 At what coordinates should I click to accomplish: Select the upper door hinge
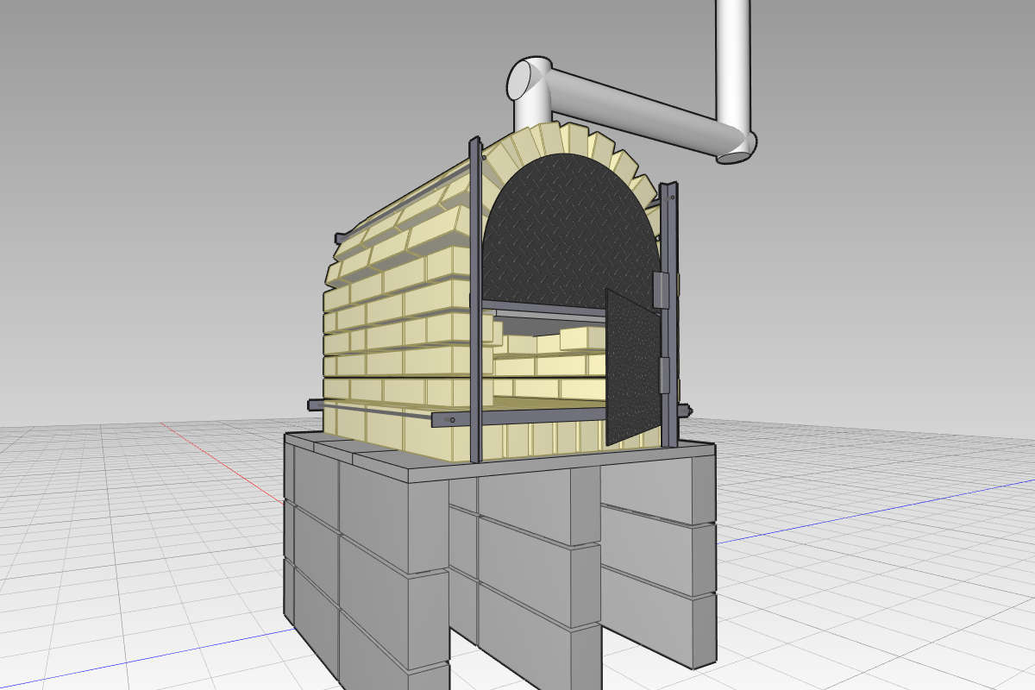pyautogui.click(x=661, y=292)
